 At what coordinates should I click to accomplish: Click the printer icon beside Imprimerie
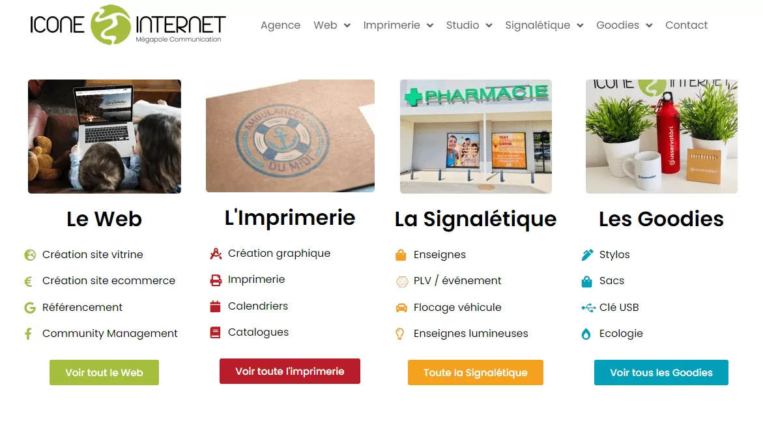tap(216, 280)
